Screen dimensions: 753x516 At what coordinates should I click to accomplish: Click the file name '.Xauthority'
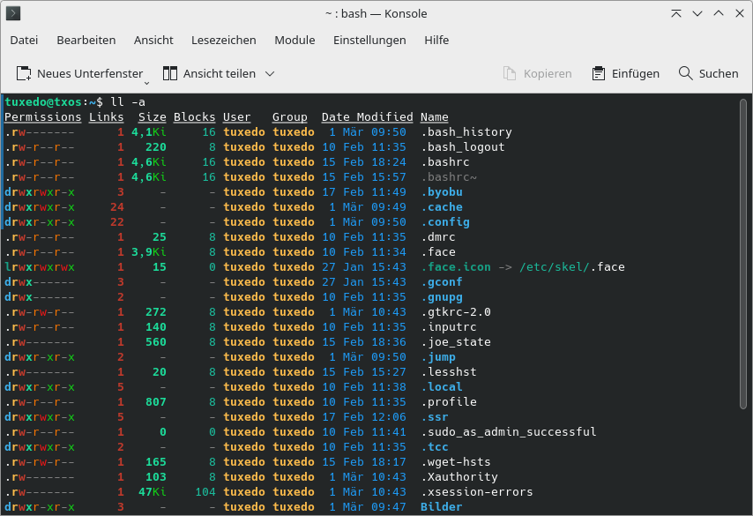(459, 477)
